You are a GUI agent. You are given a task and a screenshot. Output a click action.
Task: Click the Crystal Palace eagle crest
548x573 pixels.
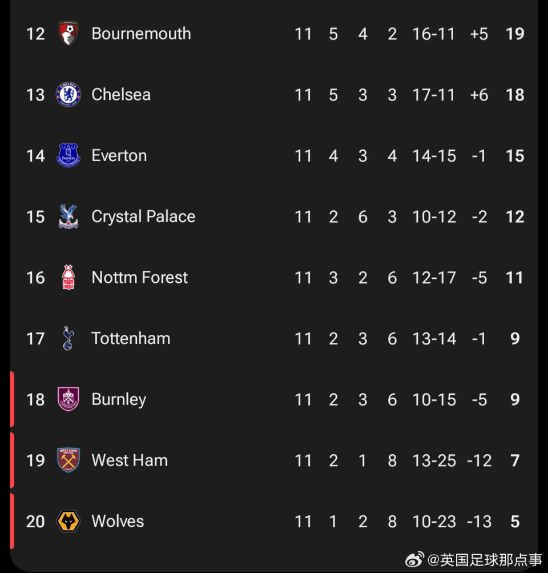coord(68,217)
